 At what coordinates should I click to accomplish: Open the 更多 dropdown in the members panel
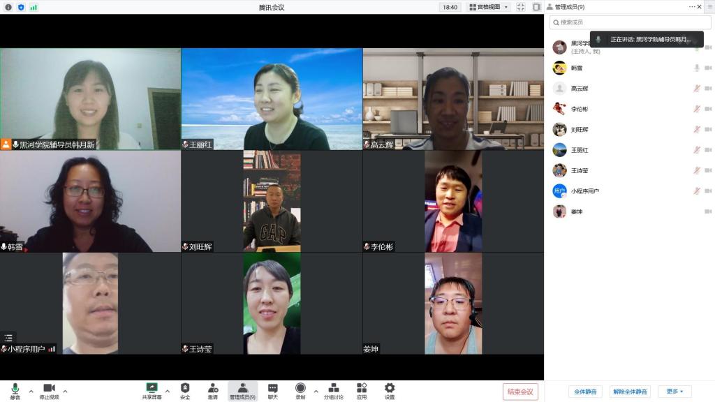[675, 392]
